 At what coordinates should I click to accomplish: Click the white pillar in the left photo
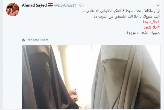pyautogui.click(x=65, y=67)
